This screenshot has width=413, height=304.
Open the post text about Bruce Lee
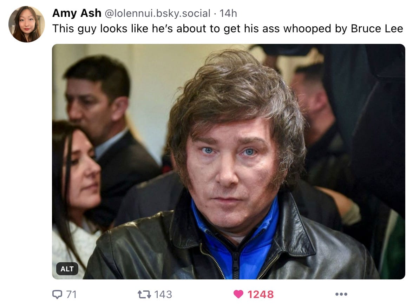(x=228, y=29)
